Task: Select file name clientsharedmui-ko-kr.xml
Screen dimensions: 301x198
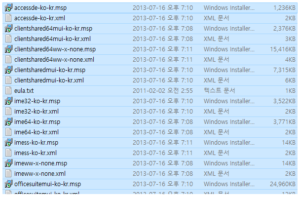Action: coord(49,80)
